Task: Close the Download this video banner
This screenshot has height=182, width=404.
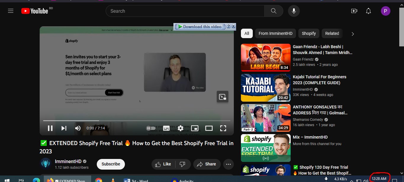Action: tap(233, 26)
